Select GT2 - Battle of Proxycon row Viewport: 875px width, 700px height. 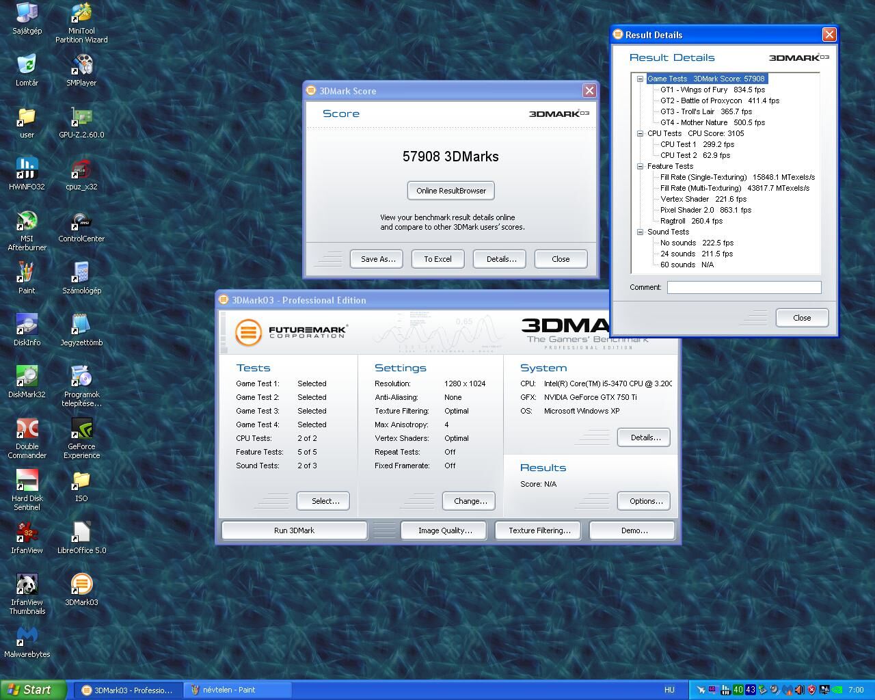pyautogui.click(x=720, y=100)
